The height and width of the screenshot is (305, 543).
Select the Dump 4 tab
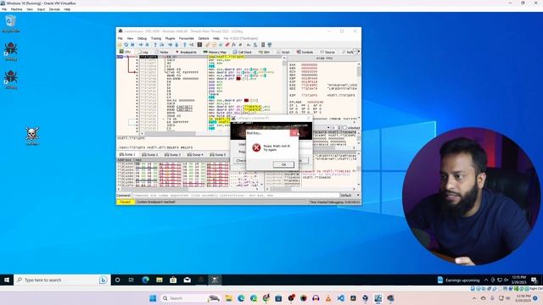pyautogui.click(x=195, y=154)
